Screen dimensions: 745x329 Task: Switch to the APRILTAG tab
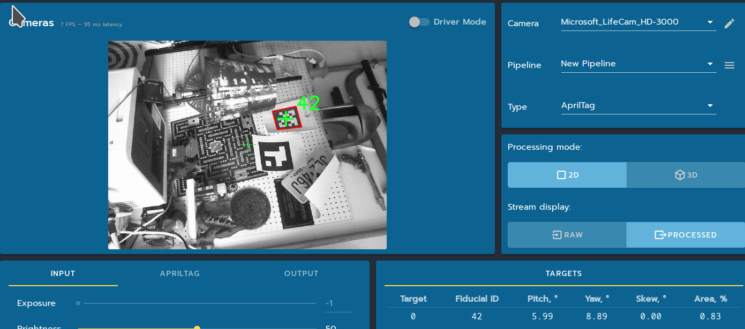click(x=180, y=273)
